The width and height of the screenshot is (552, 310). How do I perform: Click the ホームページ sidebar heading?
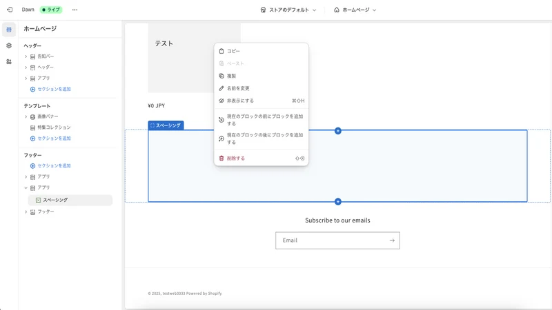click(x=40, y=29)
